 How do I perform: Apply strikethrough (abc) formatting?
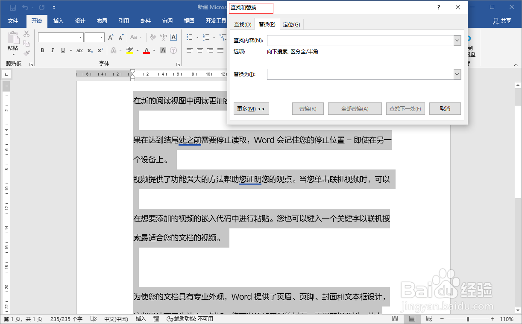point(80,50)
